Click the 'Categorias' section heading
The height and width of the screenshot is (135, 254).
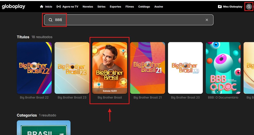point(27,115)
